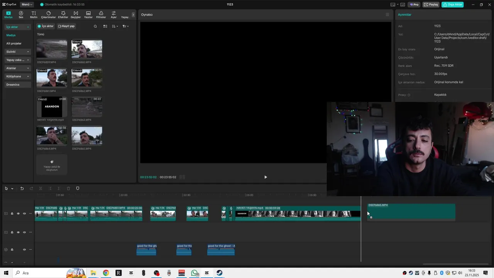Click the split clip tool
494x278 pixels.
[41, 188]
